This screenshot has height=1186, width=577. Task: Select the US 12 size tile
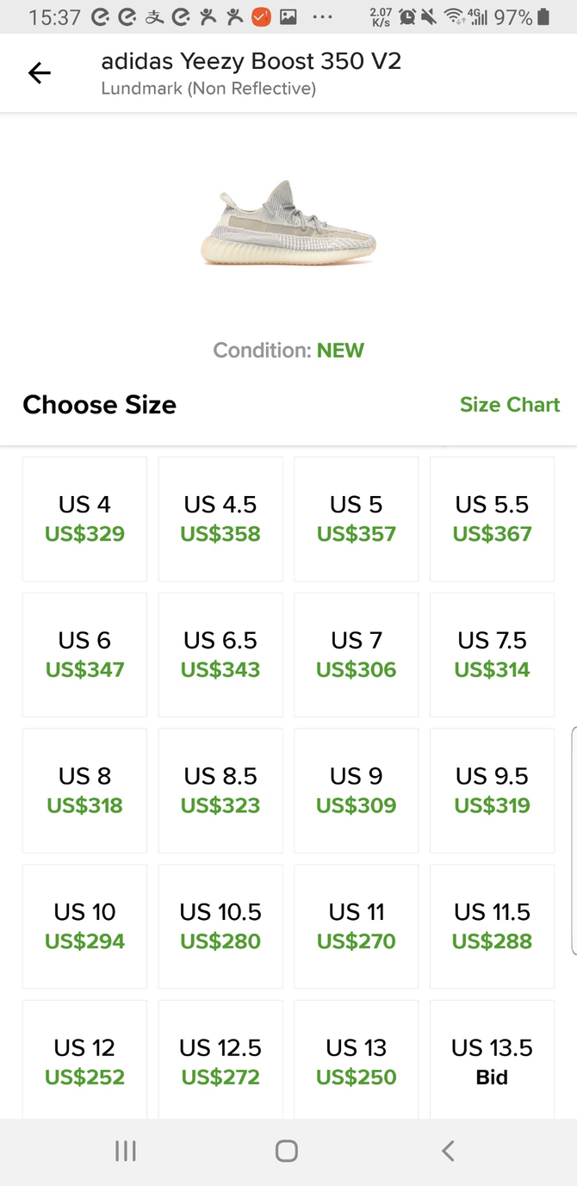coord(84,1061)
